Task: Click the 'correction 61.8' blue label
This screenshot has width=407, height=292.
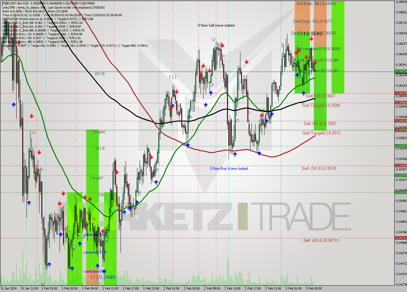Action: 95,252
